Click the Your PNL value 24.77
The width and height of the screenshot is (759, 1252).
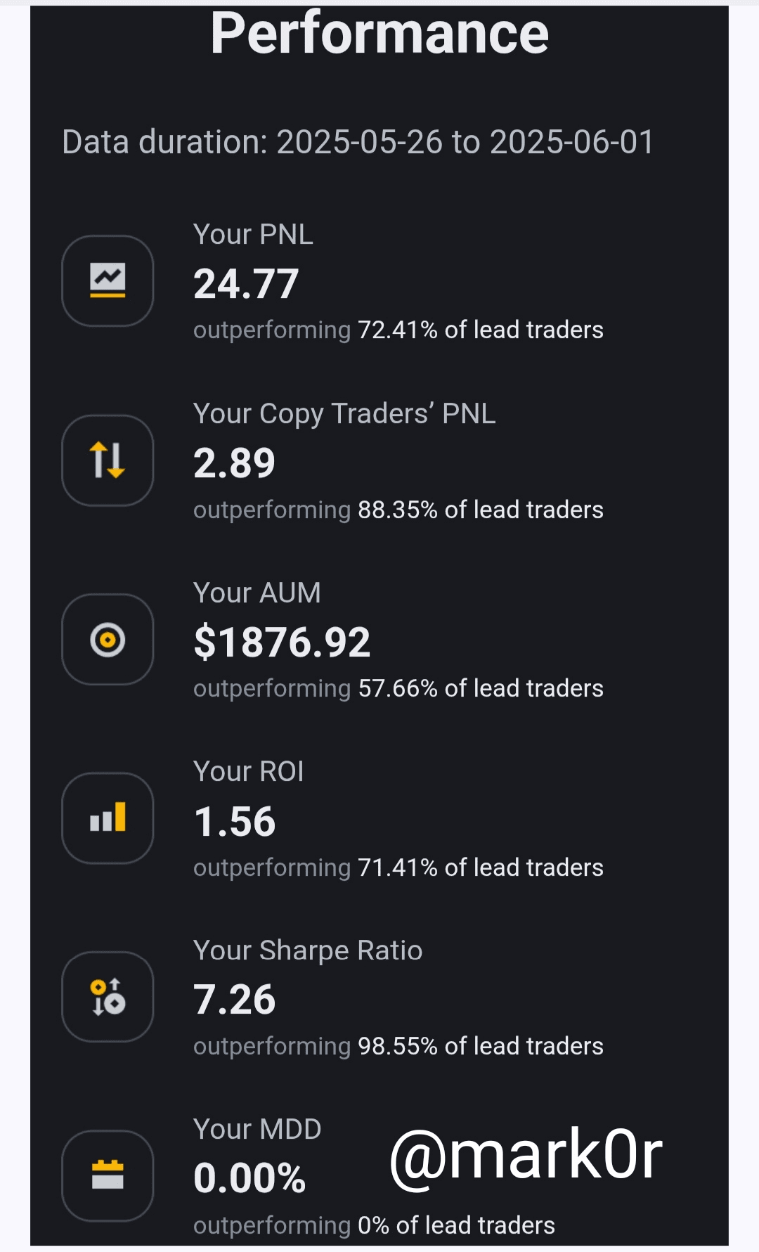point(246,284)
